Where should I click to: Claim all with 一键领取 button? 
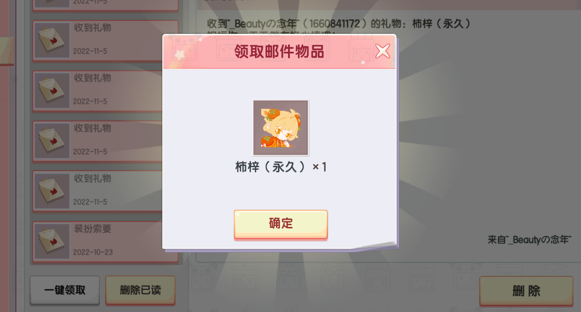pyautogui.click(x=65, y=290)
